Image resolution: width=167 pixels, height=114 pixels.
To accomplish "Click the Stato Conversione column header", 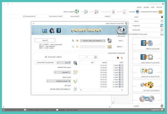I will pyautogui.click(x=56, y=16).
